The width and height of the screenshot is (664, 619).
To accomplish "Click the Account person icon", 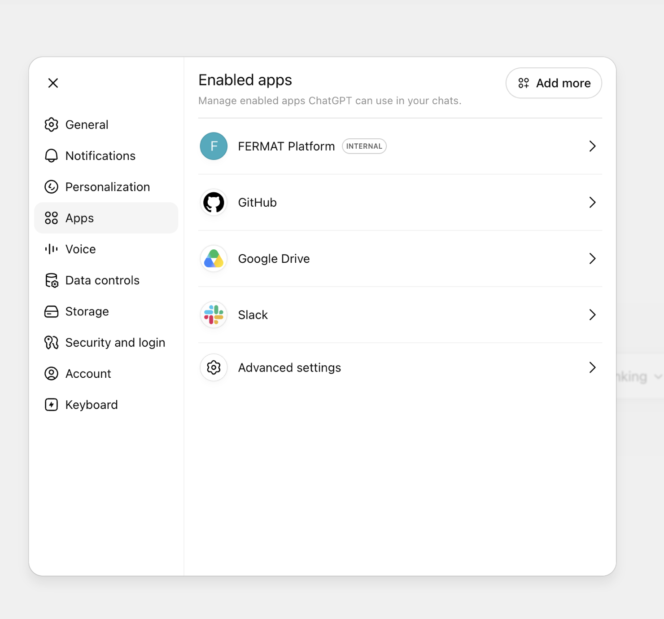I will tap(52, 374).
